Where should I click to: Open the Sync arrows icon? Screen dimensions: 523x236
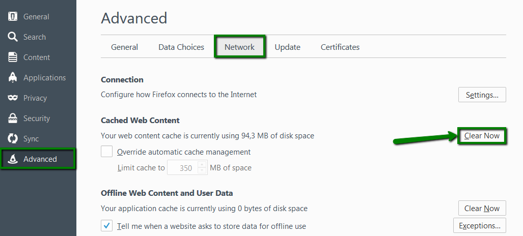point(13,138)
